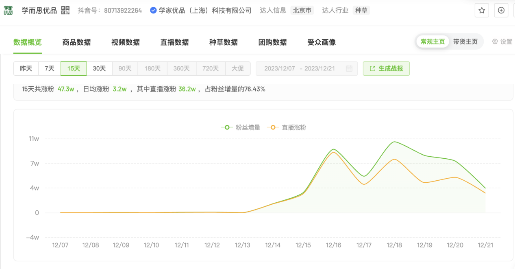Switch to 商品数据 tab

tap(76, 42)
